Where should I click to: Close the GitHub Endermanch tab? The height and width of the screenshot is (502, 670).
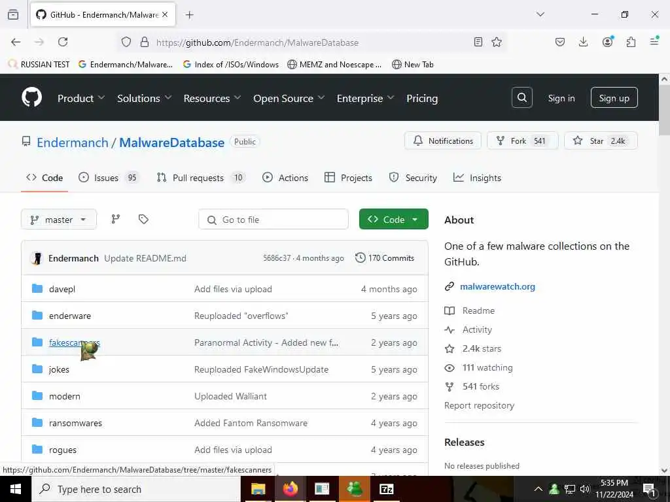point(165,14)
